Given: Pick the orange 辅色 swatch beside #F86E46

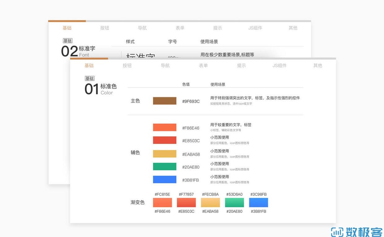Looking at the screenshot, I should 164,127.
